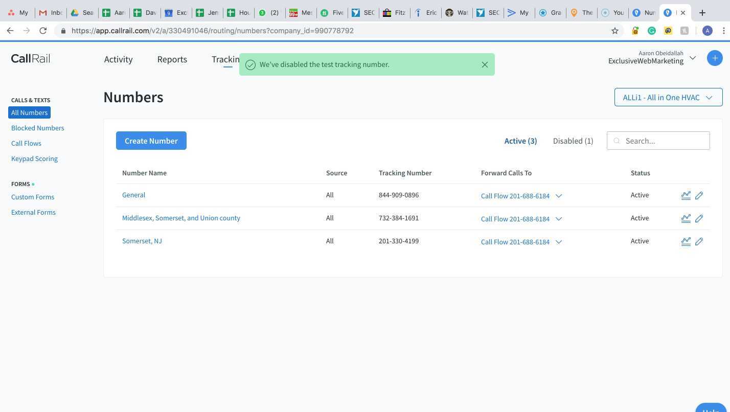The width and height of the screenshot is (730, 412).
Task: Switch to Disabled (1) numbers tab
Action: click(x=573, y=141)
